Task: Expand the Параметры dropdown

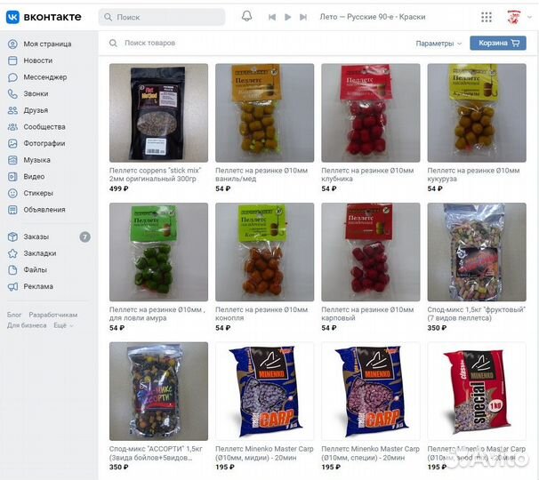Action: click(438, 44)
